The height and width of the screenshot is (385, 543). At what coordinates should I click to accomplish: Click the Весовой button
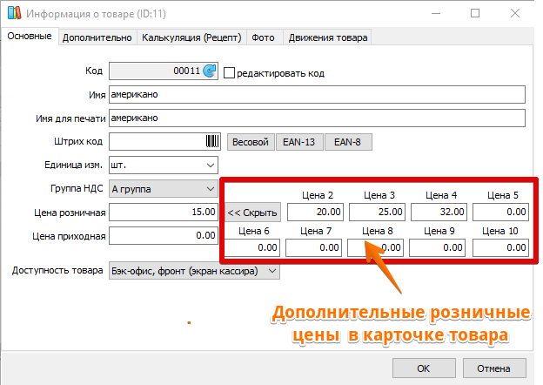(x=251, y=142)
